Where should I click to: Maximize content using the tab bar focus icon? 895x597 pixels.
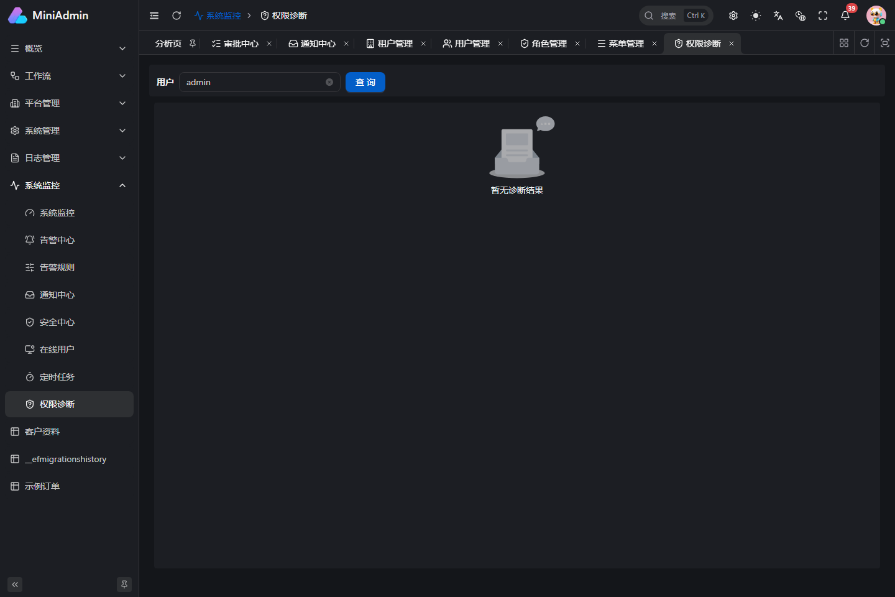[885, 43]
